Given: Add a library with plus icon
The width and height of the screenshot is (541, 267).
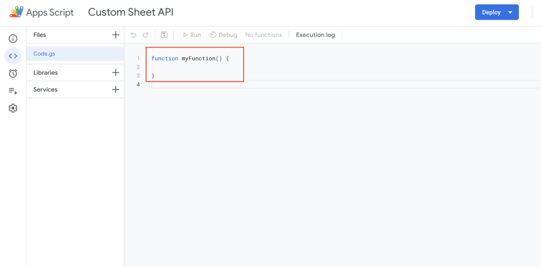Looking at the screenshot, I should (116, 72).
